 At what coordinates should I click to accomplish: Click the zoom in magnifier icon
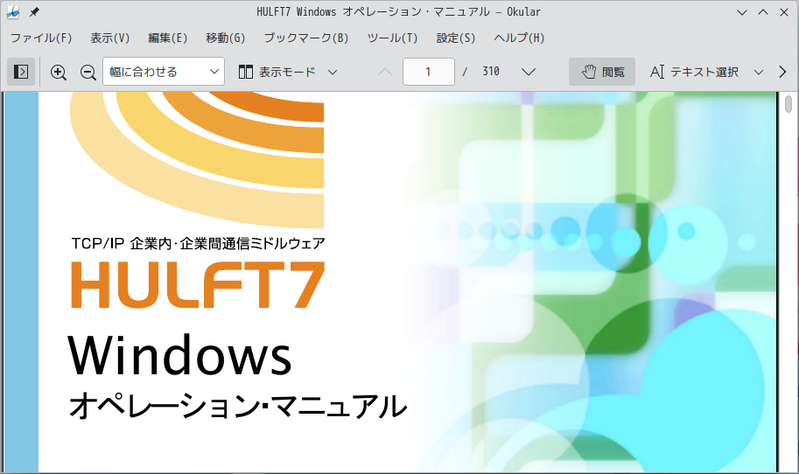pyautogui.click(x=59, y=73)
